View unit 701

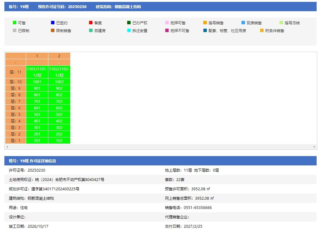pos(37,102)
